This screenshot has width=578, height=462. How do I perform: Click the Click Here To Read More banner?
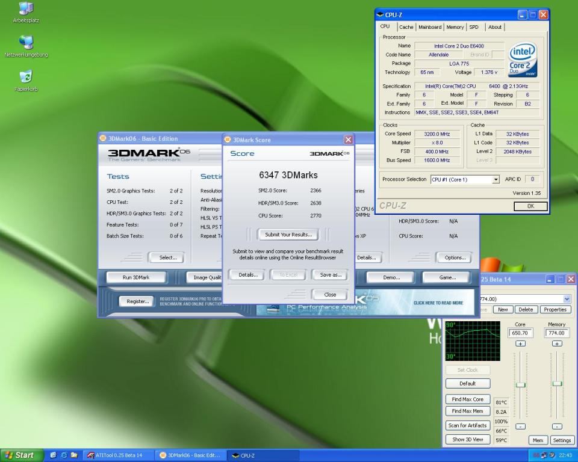[438, 303]
